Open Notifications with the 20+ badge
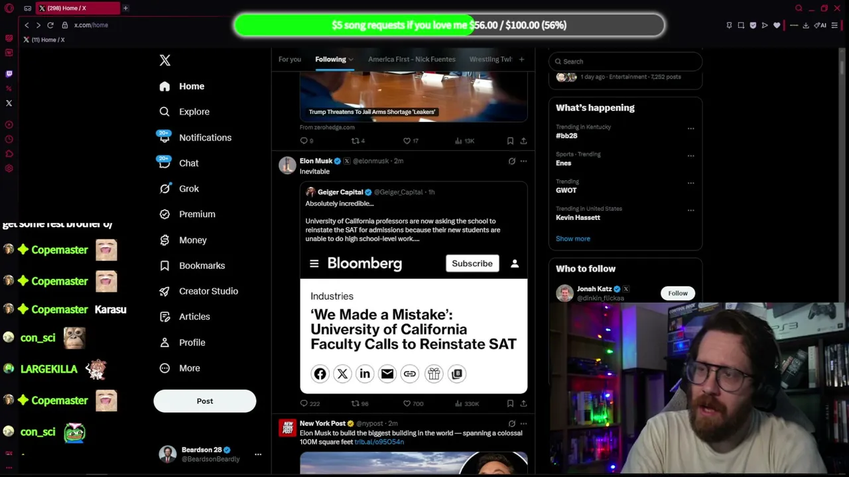The image size is (849, 477). click(195, 137)
